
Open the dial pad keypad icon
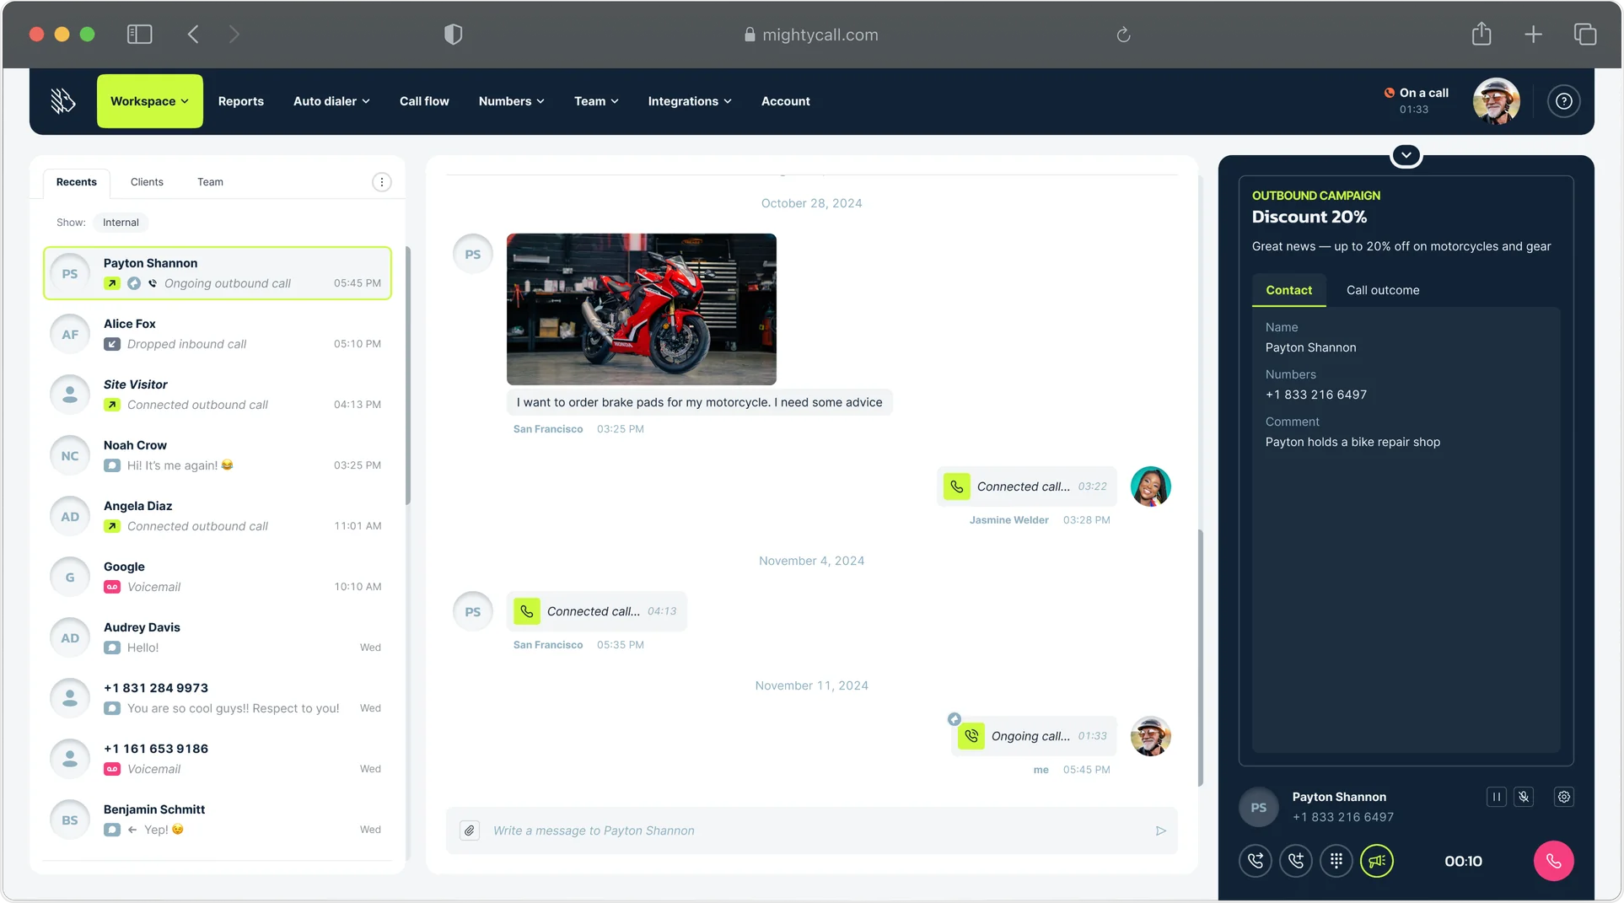(1336, 861)
